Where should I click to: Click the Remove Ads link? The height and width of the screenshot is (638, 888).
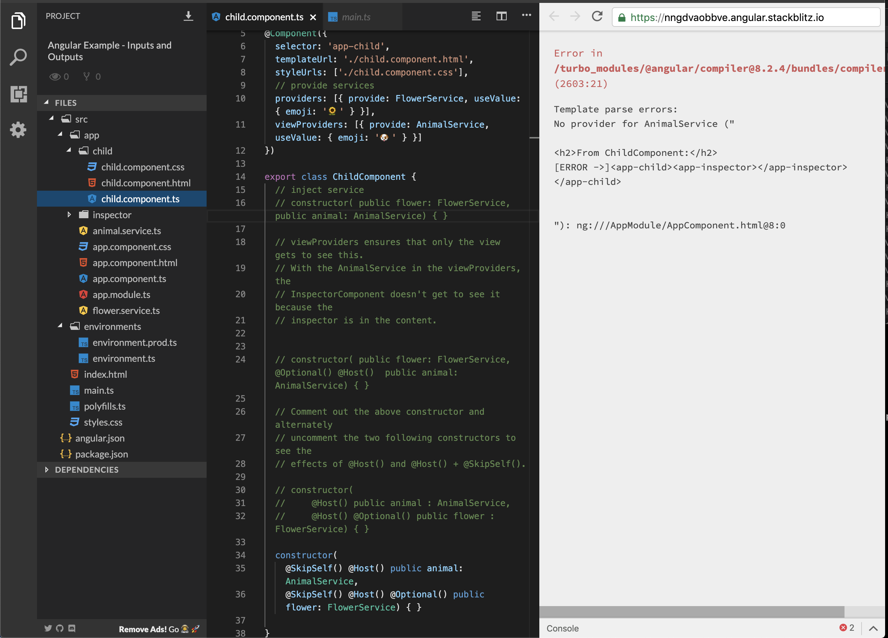click(143, 629)
